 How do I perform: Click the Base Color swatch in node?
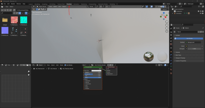tap(96, 71)
